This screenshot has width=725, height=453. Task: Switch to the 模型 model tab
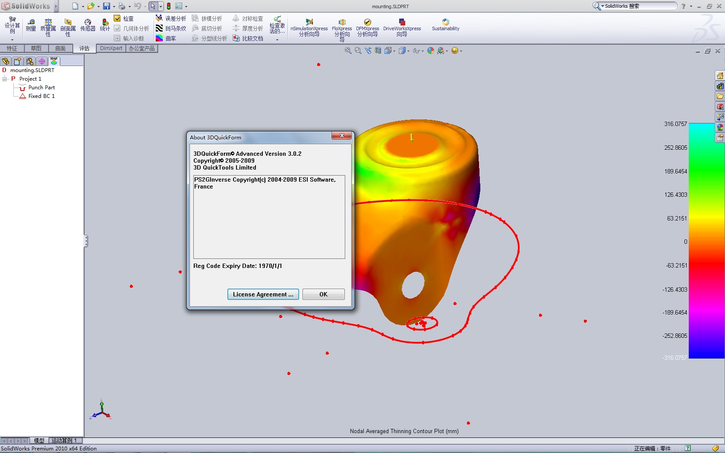pyautogui.click(x=39, y=440)
